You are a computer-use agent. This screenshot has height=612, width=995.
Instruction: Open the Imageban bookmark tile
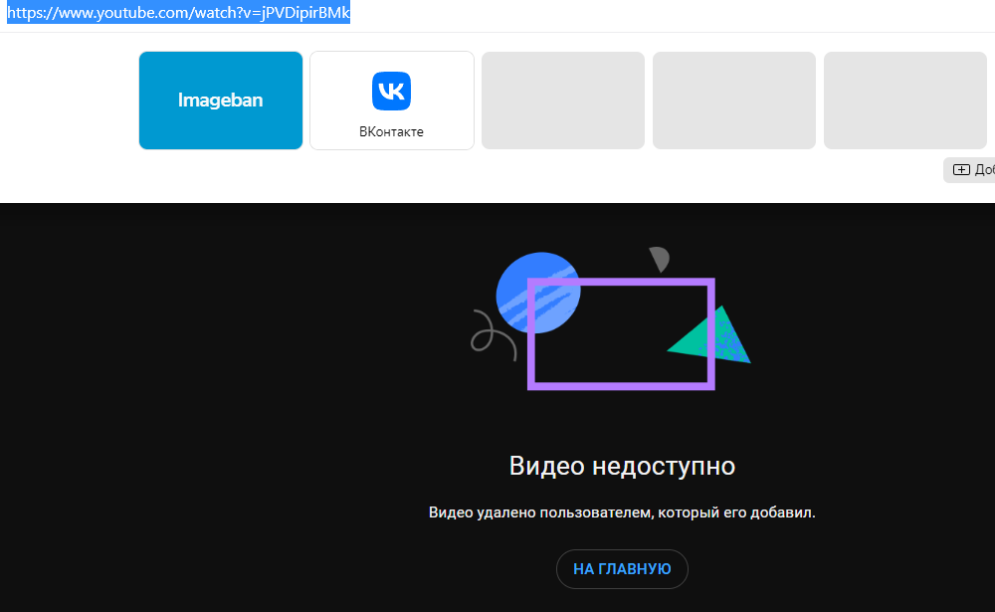(x=220, y=101)
